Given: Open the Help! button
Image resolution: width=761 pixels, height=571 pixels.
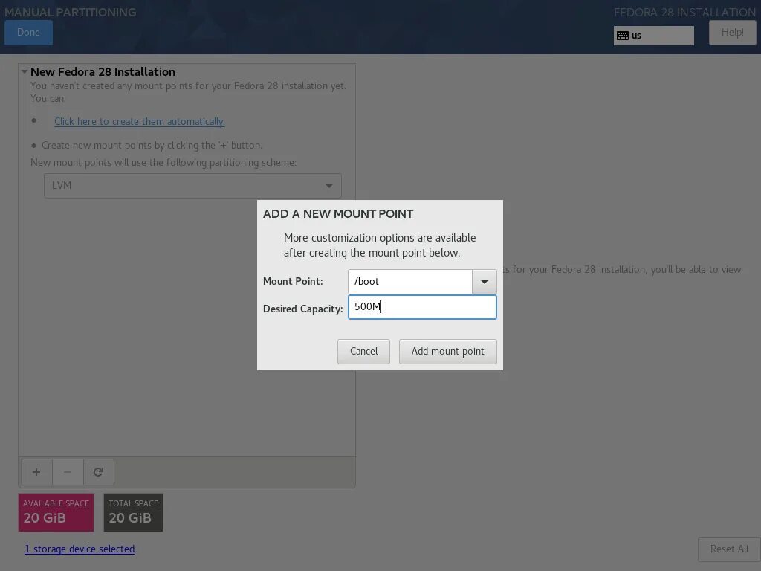Looking at the screenshot, I should click(732, 33).
